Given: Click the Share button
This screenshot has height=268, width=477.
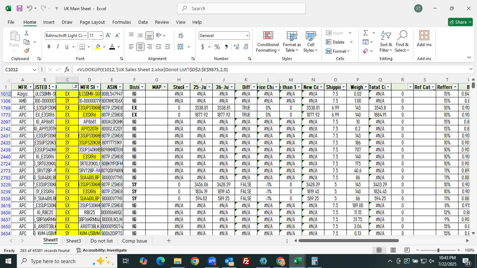Looking at the screenshot, I should pyautogui.click(x=460, y=22).
